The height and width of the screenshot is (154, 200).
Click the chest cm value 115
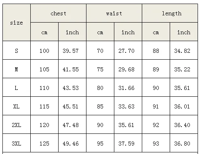point(44,106)
